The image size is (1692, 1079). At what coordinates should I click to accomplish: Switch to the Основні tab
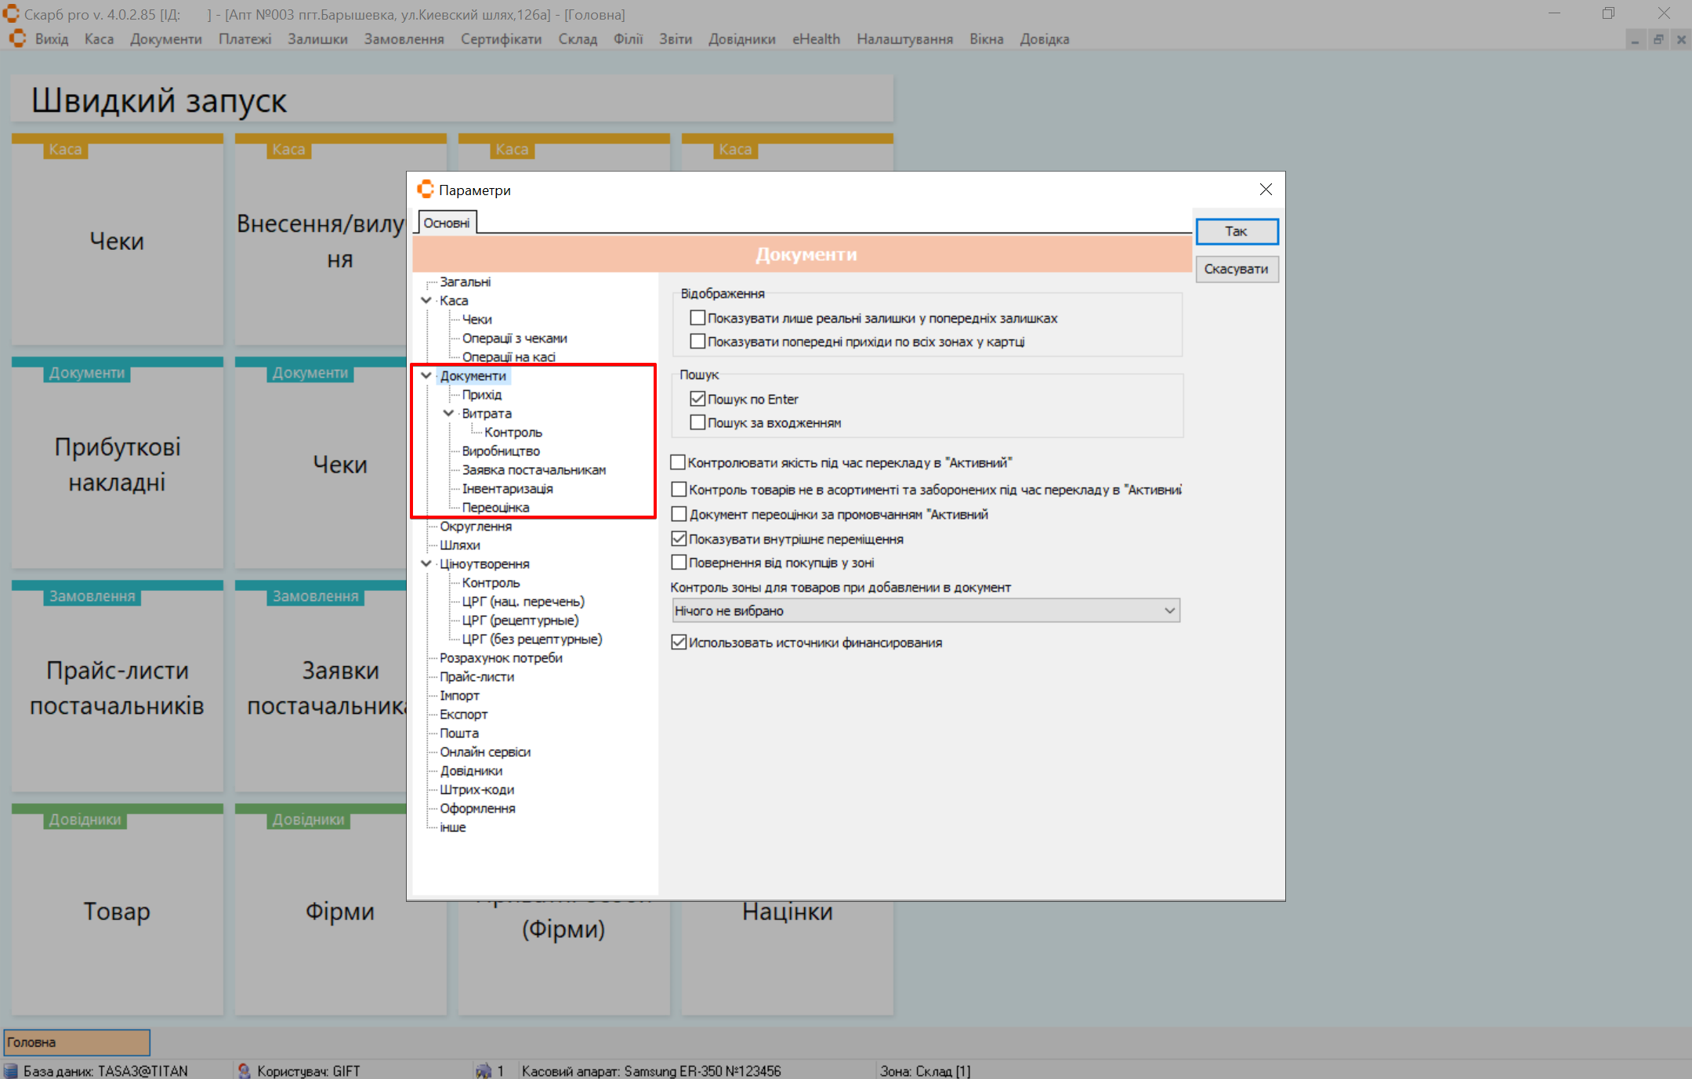pyautogui.click(x=446, y=223)
